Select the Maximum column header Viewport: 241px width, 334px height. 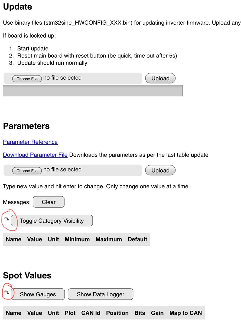pyautogui.click(x=109, y=239)
